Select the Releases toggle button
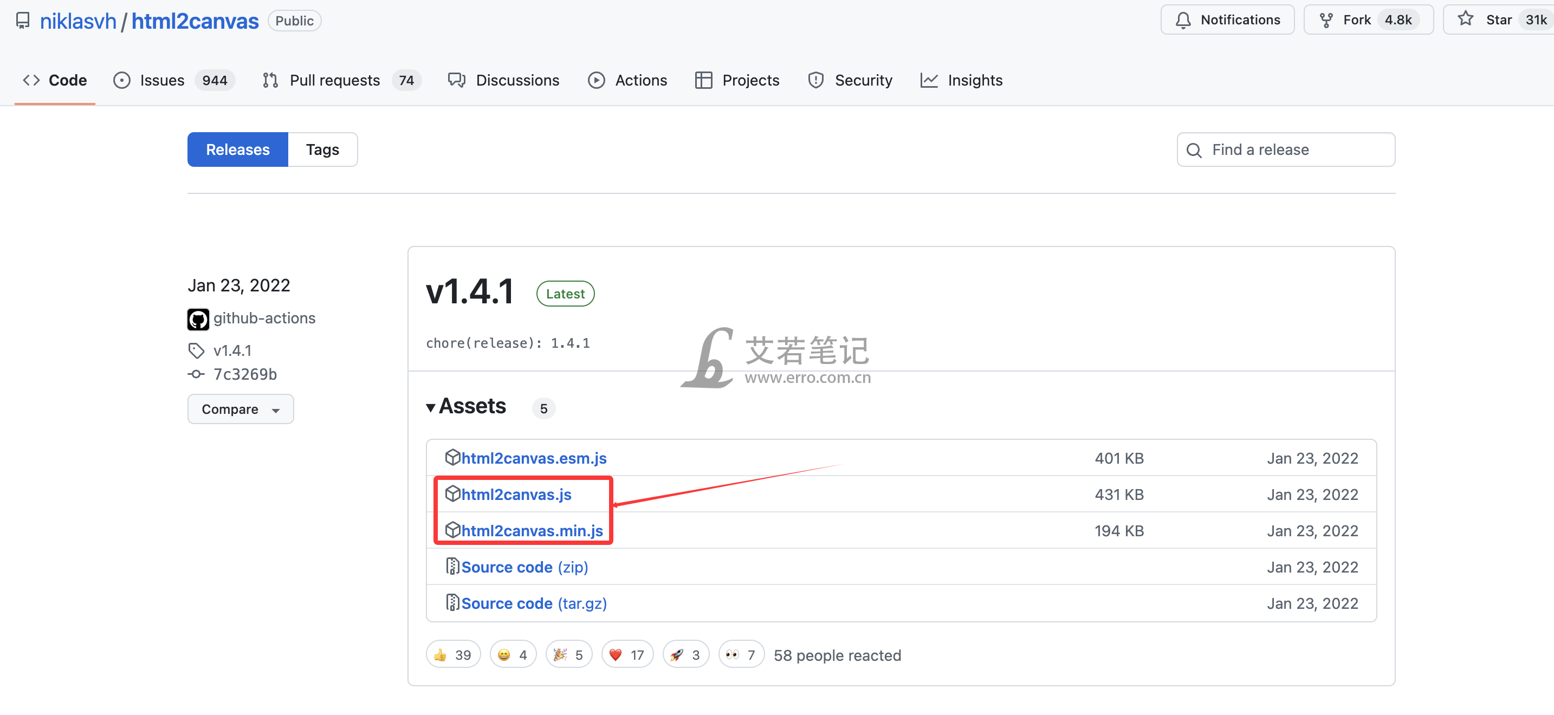Screen dimensions: 1554x715 tap(238, 149)
